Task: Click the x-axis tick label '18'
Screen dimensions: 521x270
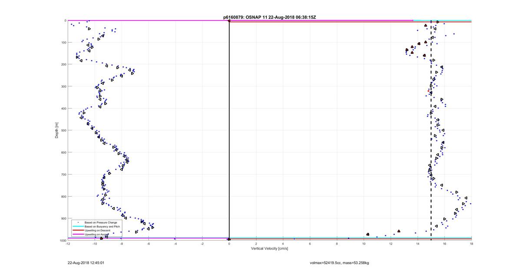Action: coord(472,244)
